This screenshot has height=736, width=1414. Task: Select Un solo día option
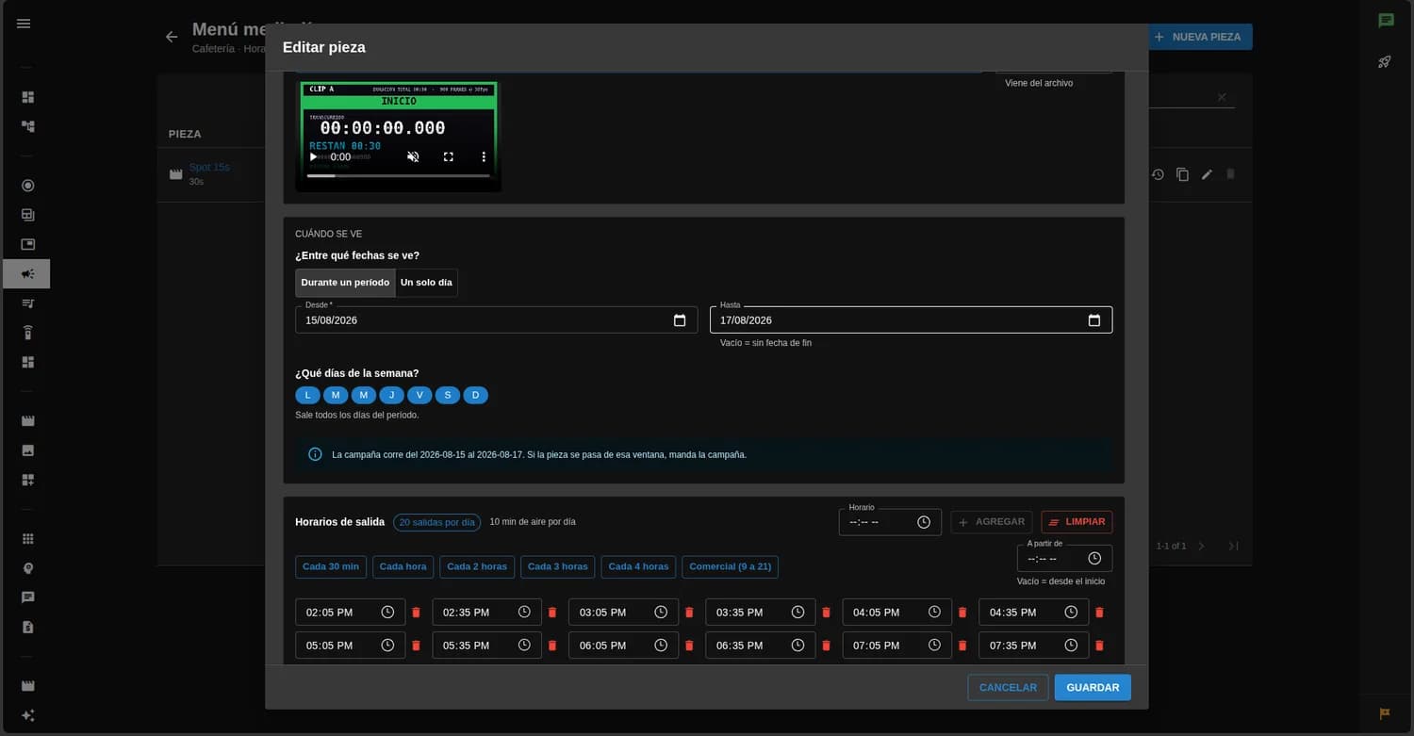(x=426, y=283)
